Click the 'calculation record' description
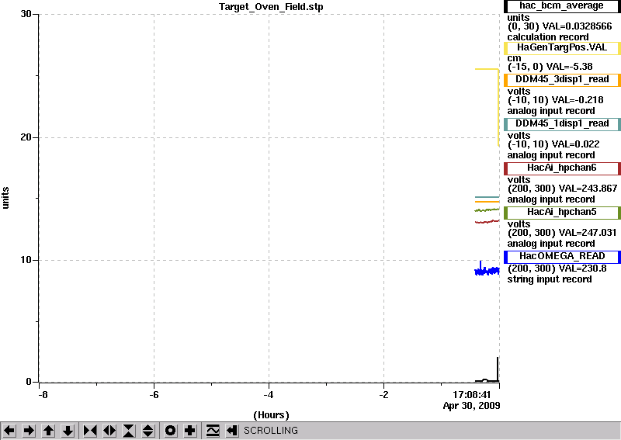621x440 pixels. pos(548,37)
